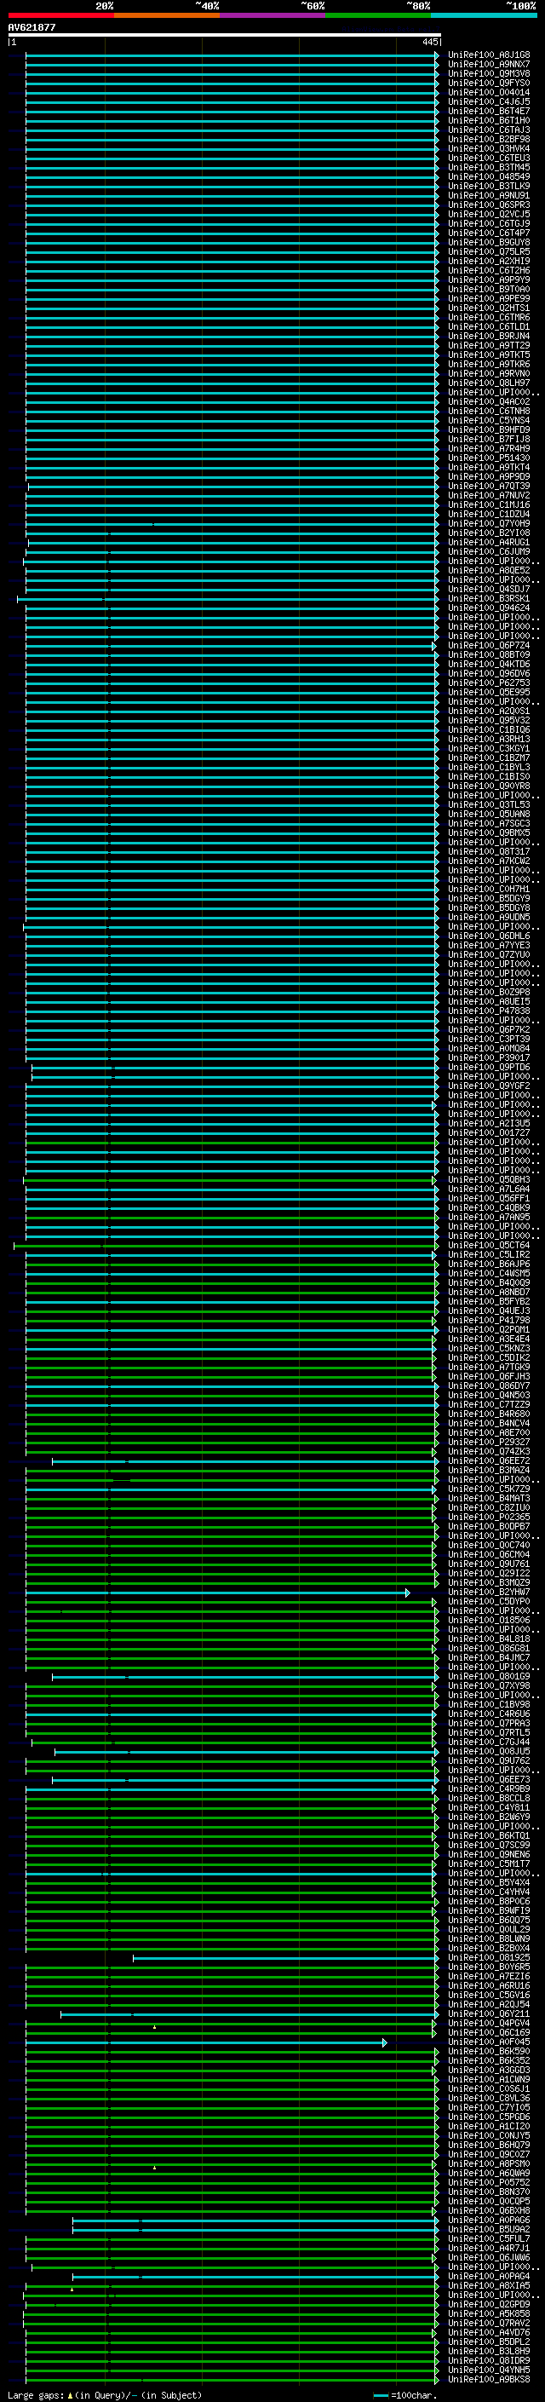Select hit label UniRef100_C4QBK9
This screenshot has height=2402, width=545.
point(489,1207)
